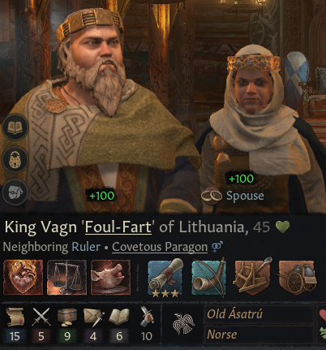
Task: Click the hunting horn and bow trait
Action: [209, 277]
